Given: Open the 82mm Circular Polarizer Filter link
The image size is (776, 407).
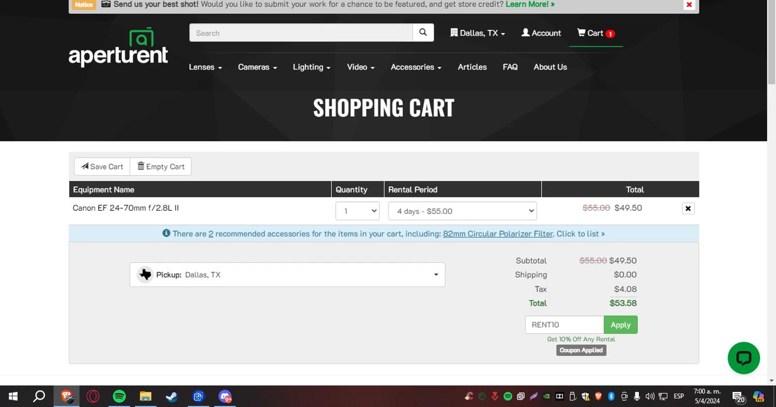Looking at the screenshot, I should (x=498, y=233).
